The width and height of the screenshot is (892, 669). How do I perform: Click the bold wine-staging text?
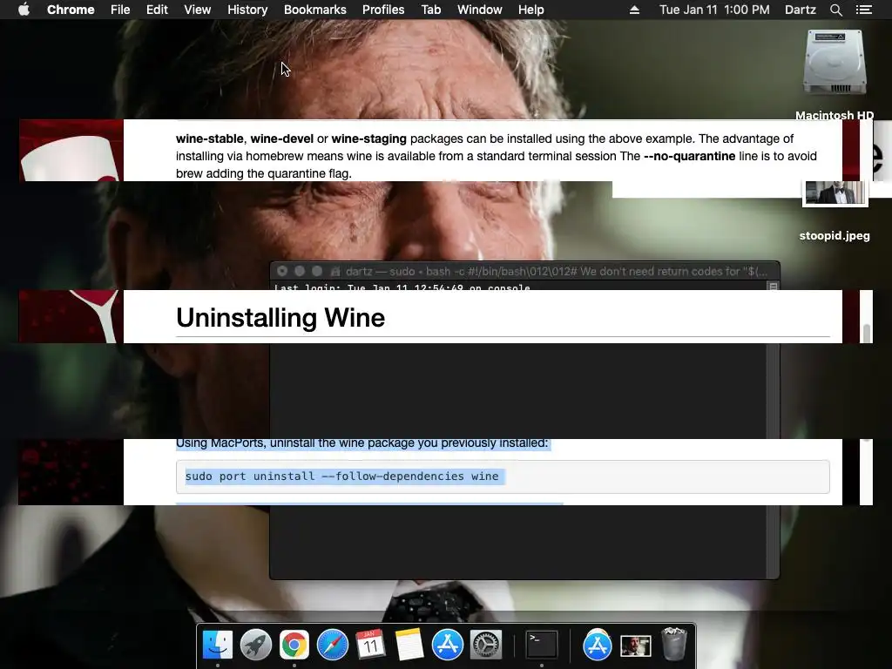pos(369,139)
